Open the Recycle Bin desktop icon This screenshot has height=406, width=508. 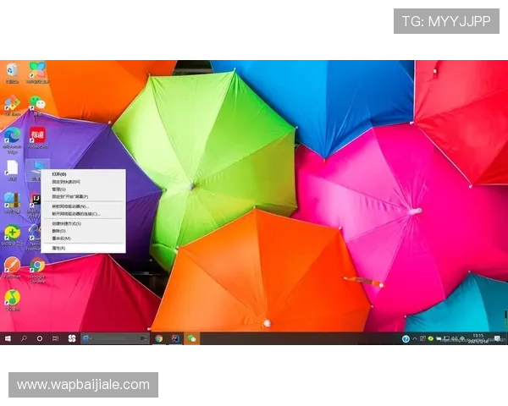(12, 70)
